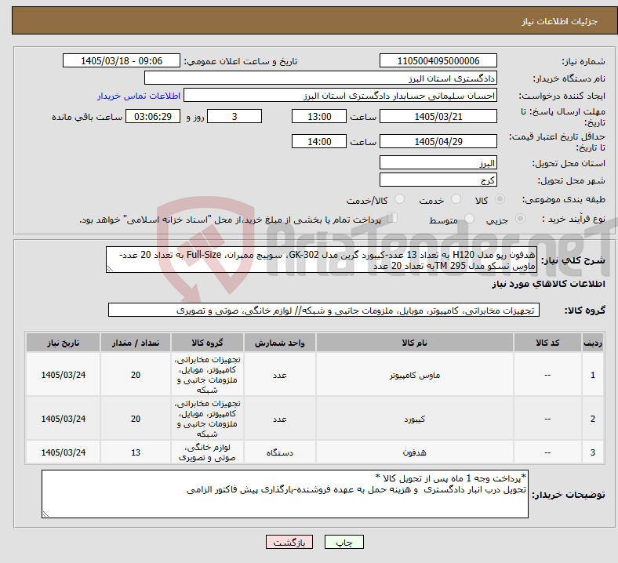
Task: Click the ماوس کامپیوتر item name cell
Action: click(x=415, y=375)
